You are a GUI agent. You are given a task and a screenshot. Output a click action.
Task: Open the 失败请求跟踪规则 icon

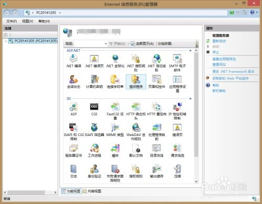coord(115,173)
